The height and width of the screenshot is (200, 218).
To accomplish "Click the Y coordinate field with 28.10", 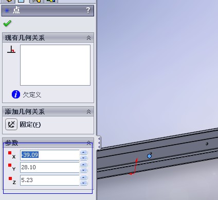I will (50, 167).
